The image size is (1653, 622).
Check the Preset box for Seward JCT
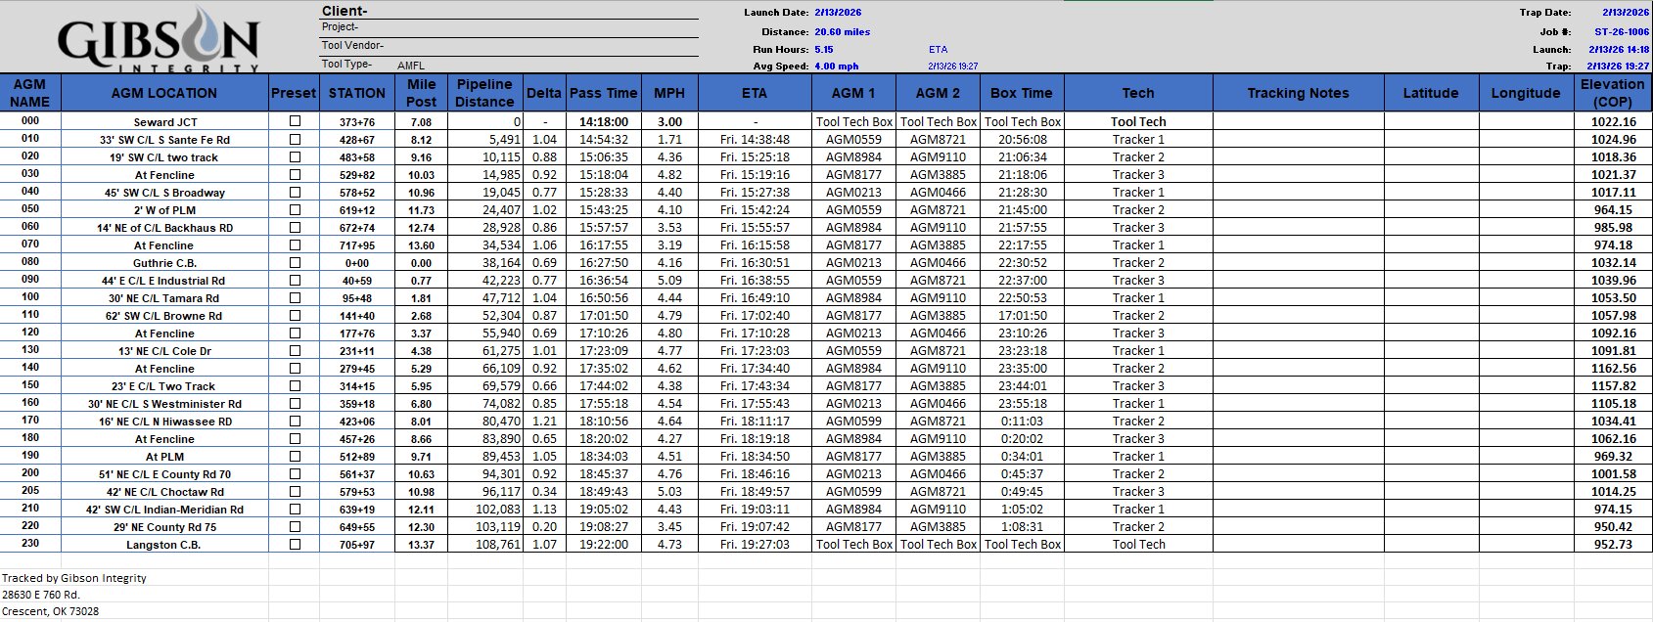(295, 122)
